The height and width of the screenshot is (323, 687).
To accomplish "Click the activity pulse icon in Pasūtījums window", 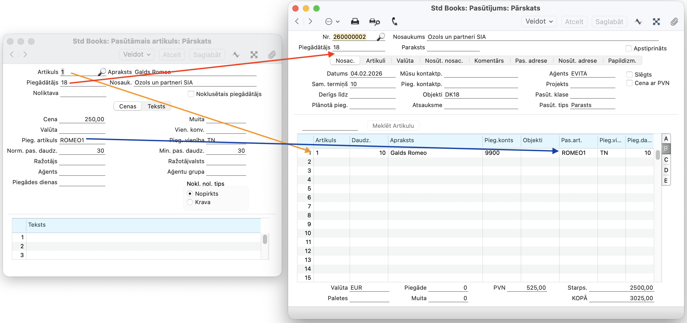I will (x=638, y=22).
